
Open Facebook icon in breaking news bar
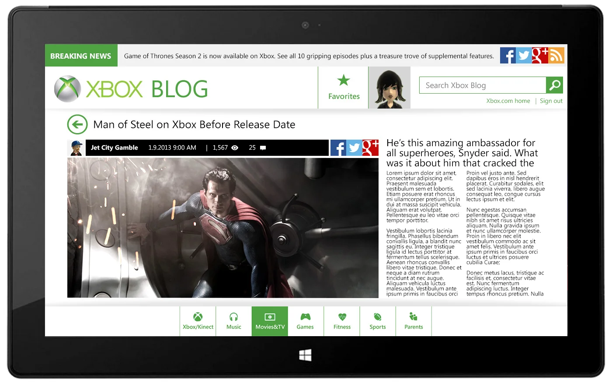point(508,56)
